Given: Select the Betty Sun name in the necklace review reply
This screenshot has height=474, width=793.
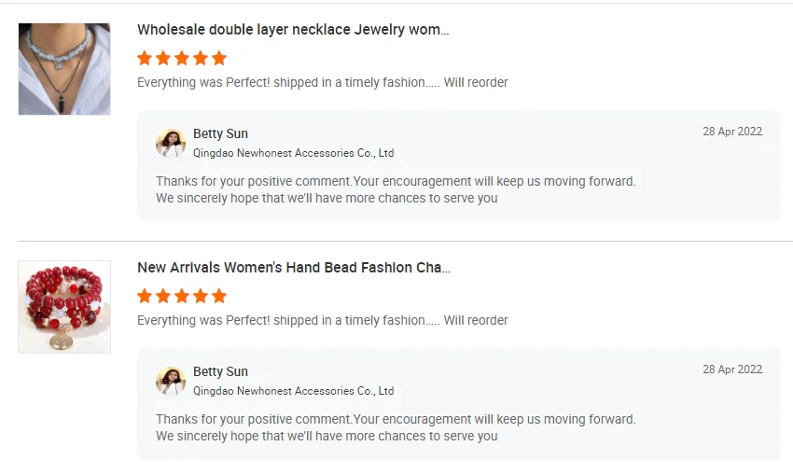Looking at the screenshot, I should tap(220, 133).
